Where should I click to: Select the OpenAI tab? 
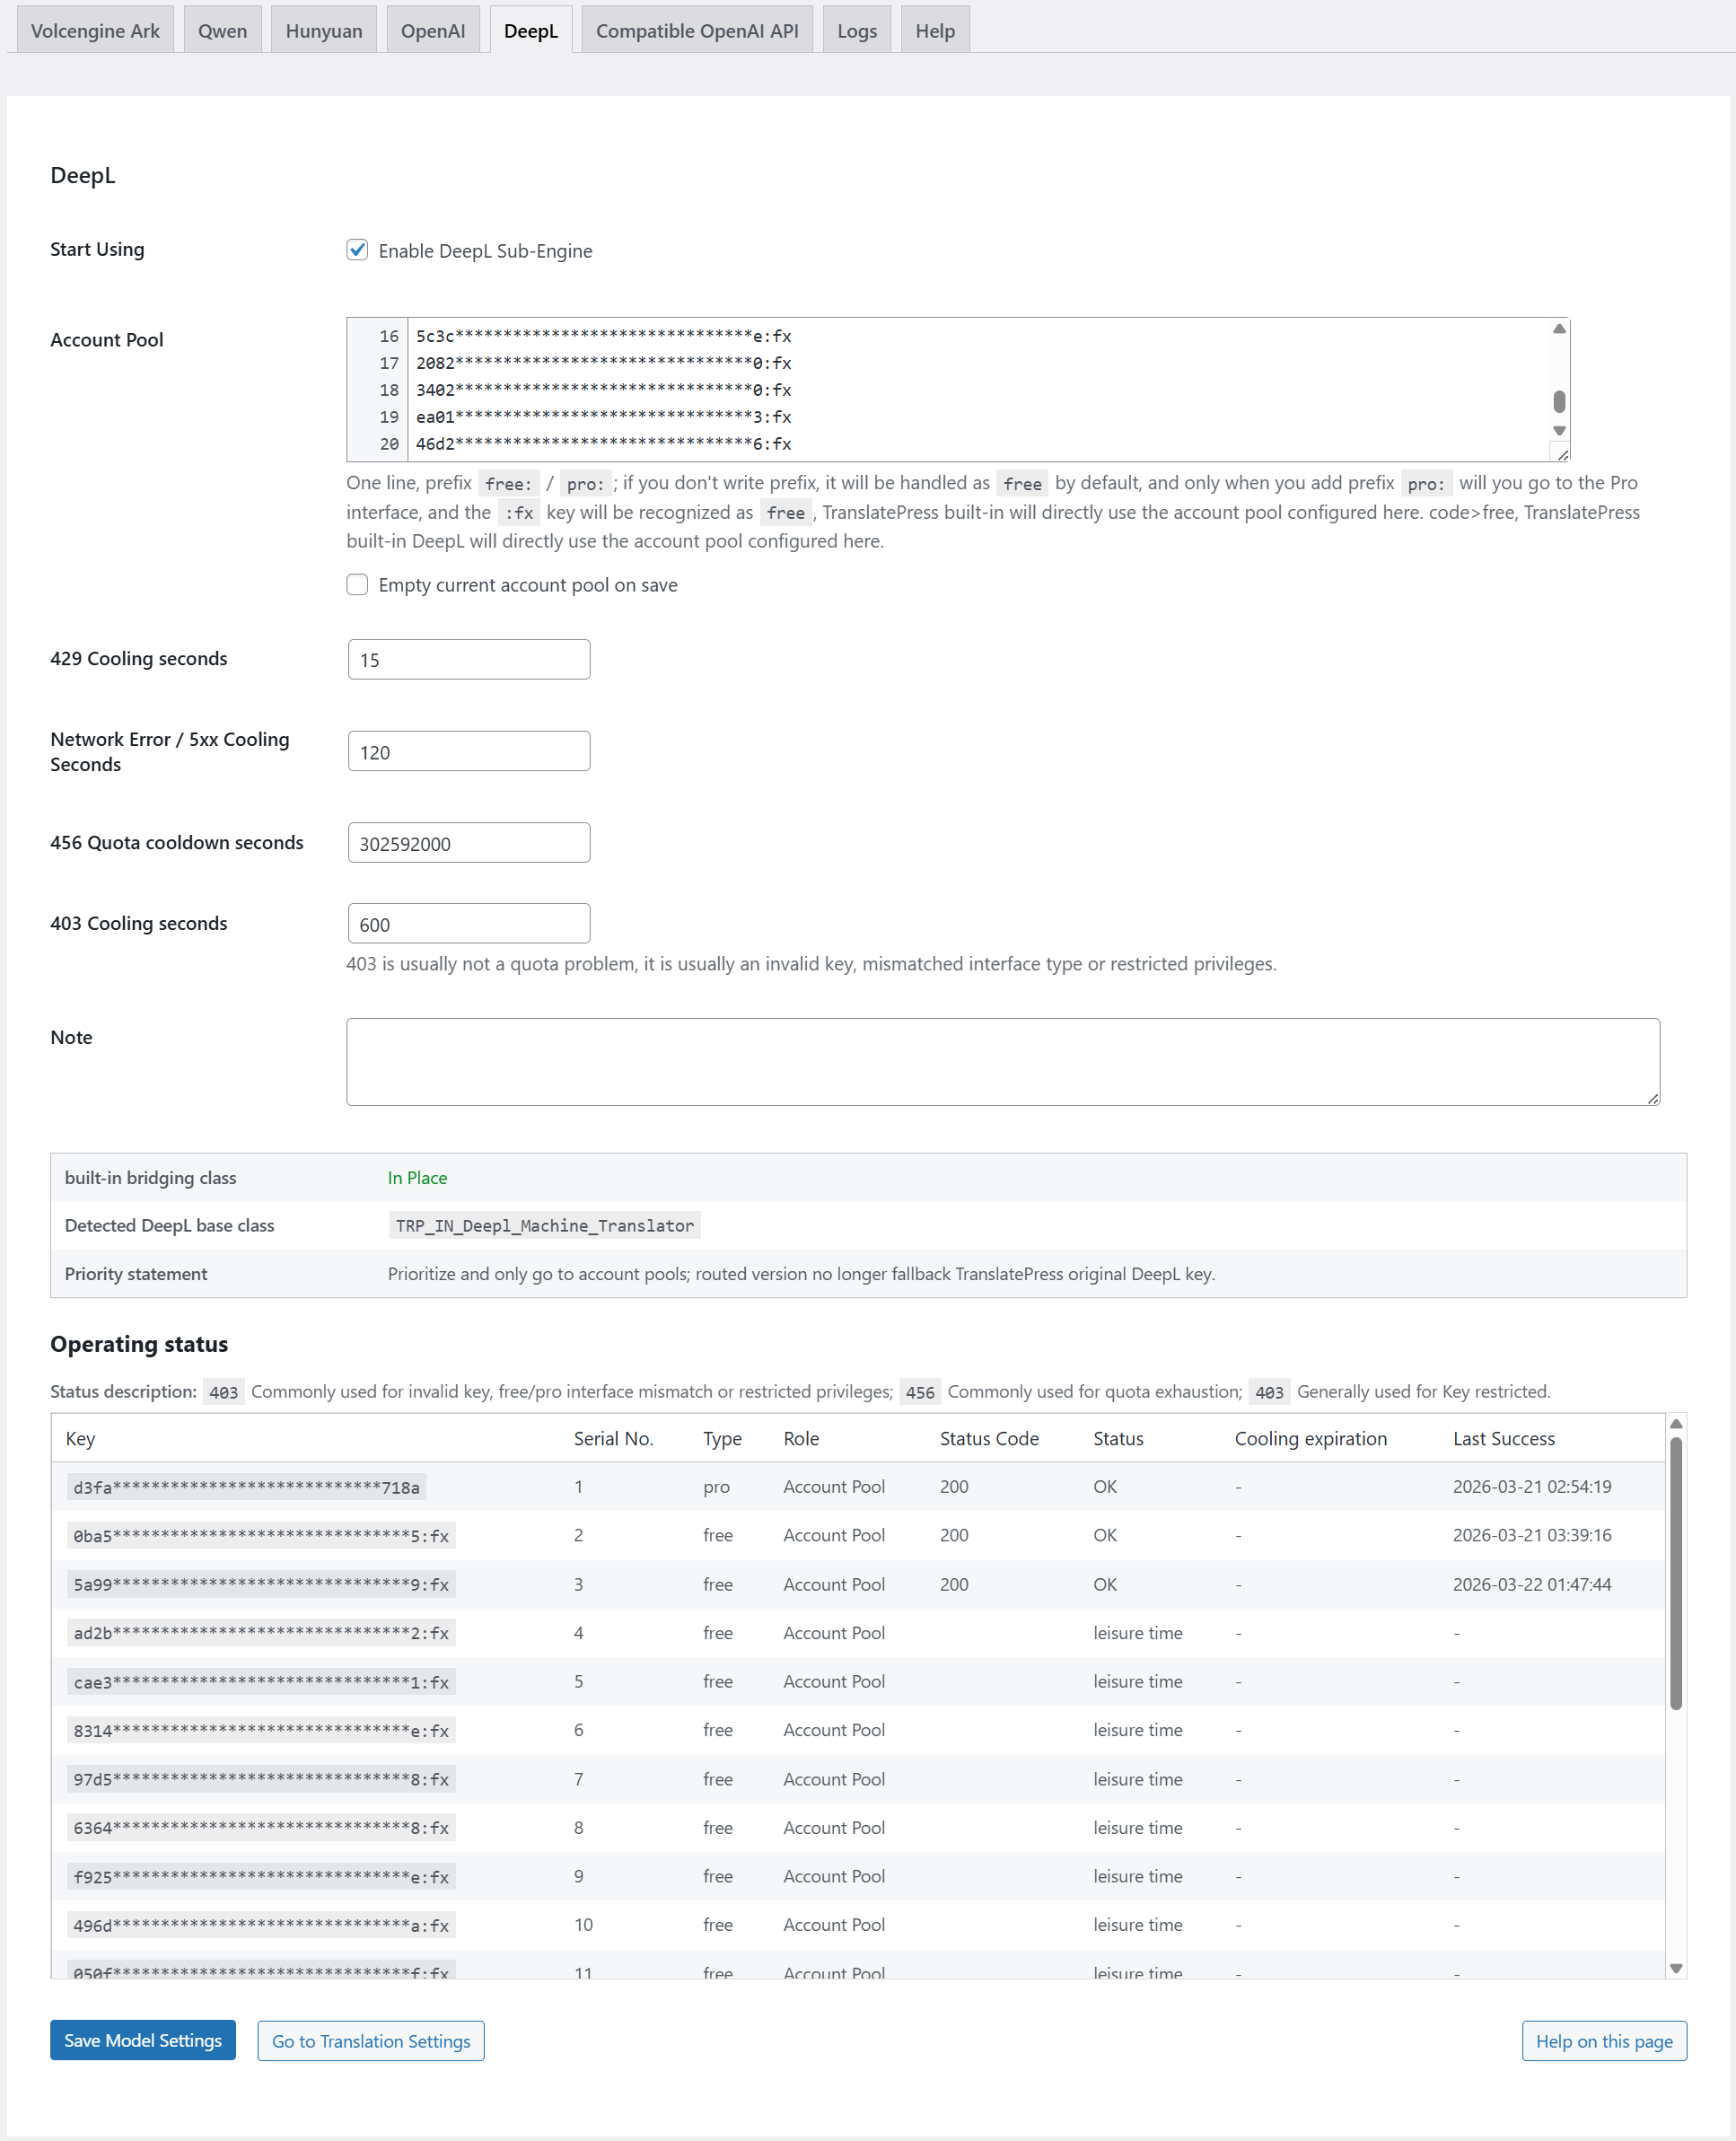click(433, 30)
